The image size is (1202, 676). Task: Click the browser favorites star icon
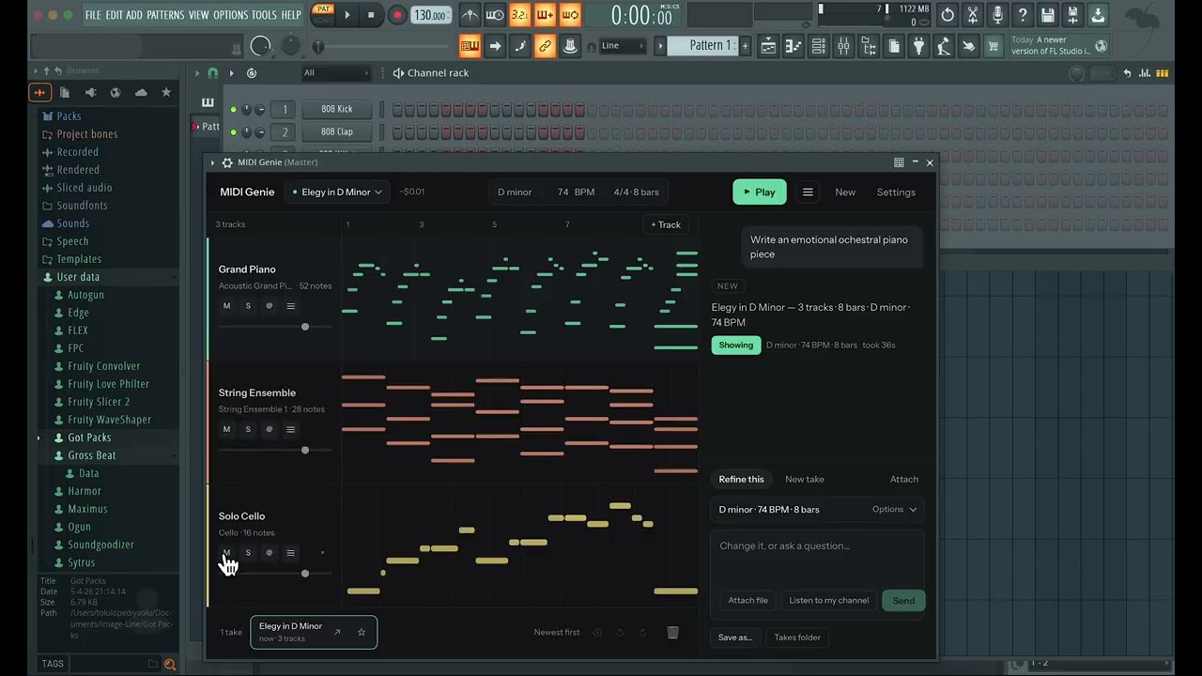click(x=166, y=92)
